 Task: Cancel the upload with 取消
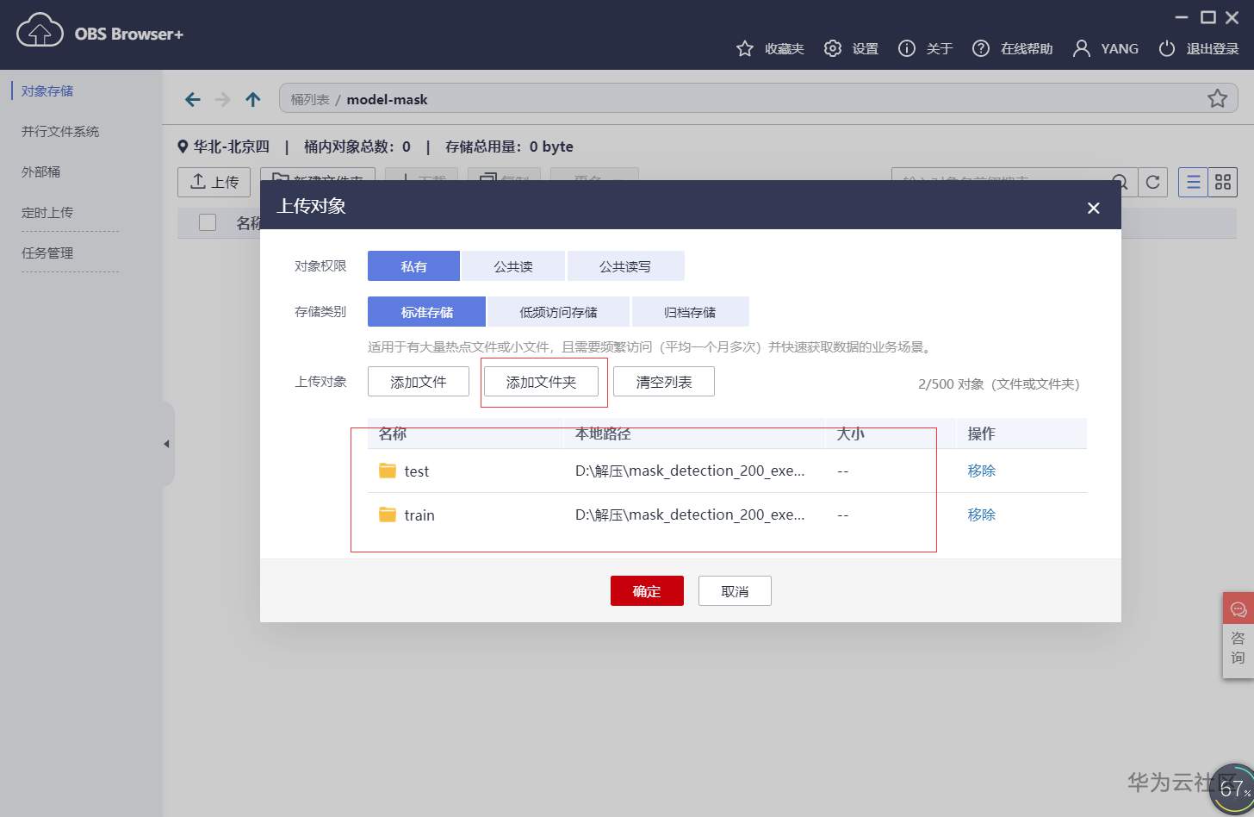tap(735, 591)
